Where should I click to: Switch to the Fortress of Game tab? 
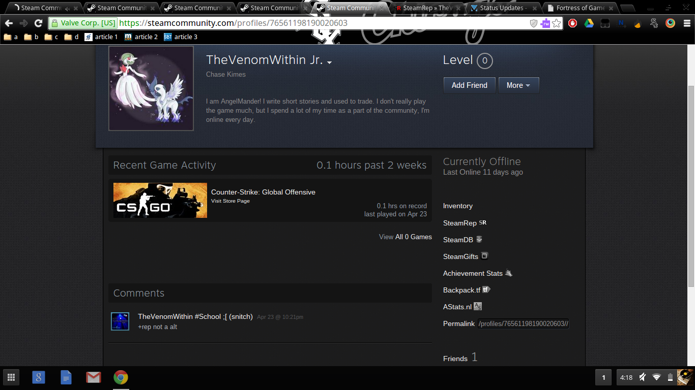coord(580,8)
